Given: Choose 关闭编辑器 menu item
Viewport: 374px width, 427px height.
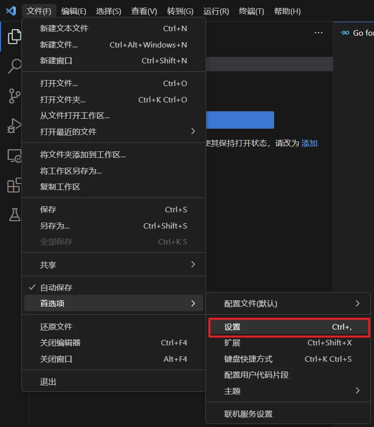Looking at the screenshot, I should tap(114, 342).
